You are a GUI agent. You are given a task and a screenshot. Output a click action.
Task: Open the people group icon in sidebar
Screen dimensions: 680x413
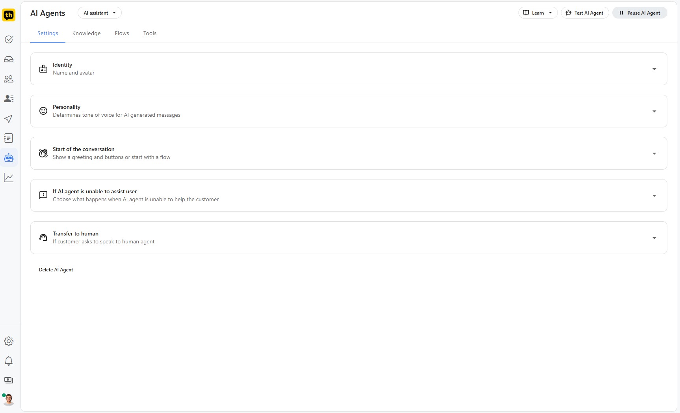[x=9, y=79]
